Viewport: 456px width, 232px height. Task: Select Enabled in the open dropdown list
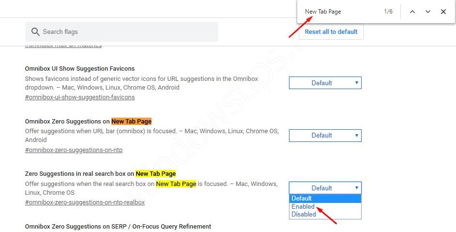click(303, 206)
